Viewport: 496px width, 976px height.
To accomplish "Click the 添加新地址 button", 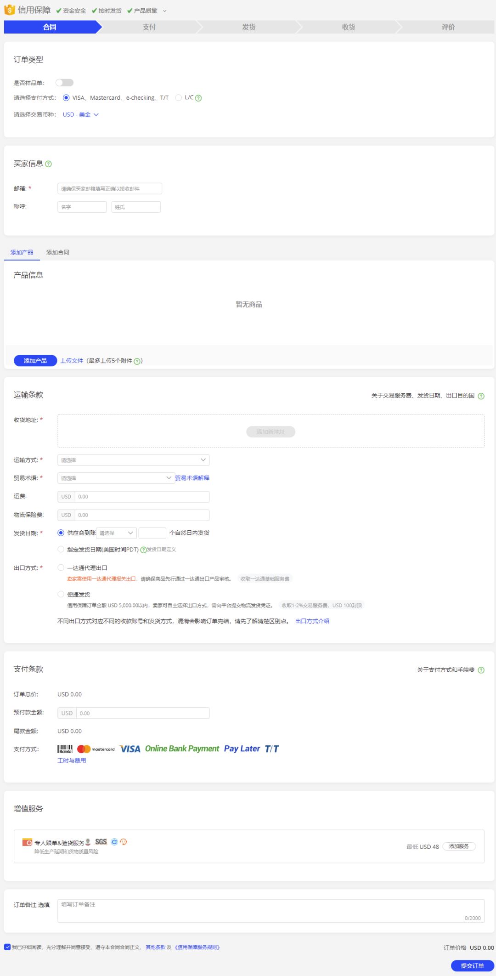I will pos(271,432).
